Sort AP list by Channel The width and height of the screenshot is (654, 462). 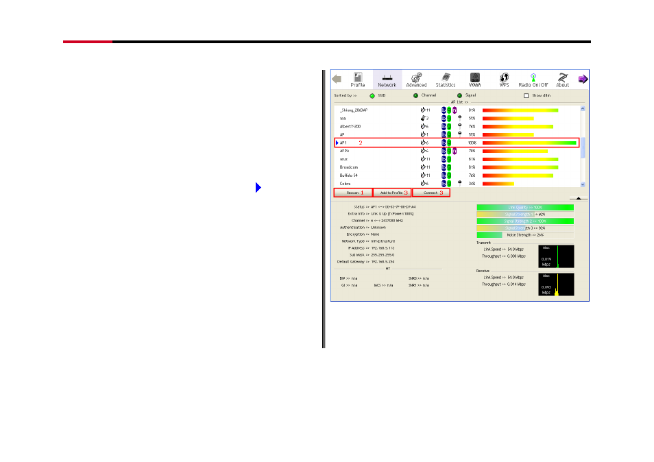point(415,95)
